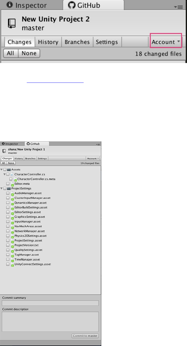Select Changes tab in shana/New Unity Project 1 window
This screenshot has height=346, width=187.
point(7,158)
